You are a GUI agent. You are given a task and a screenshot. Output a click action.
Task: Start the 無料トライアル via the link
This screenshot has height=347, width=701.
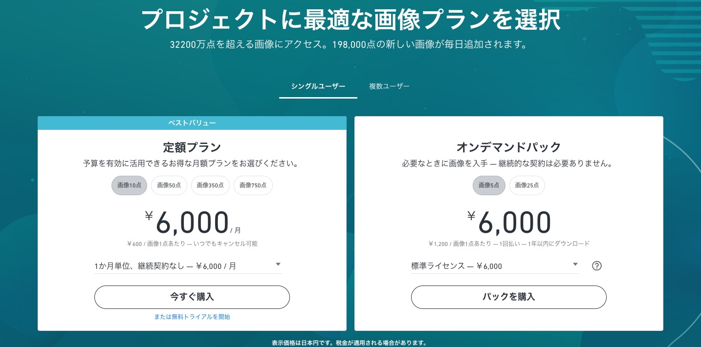192,317
